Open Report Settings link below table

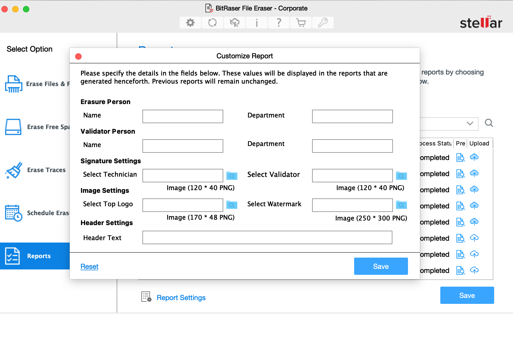point(181,298)
